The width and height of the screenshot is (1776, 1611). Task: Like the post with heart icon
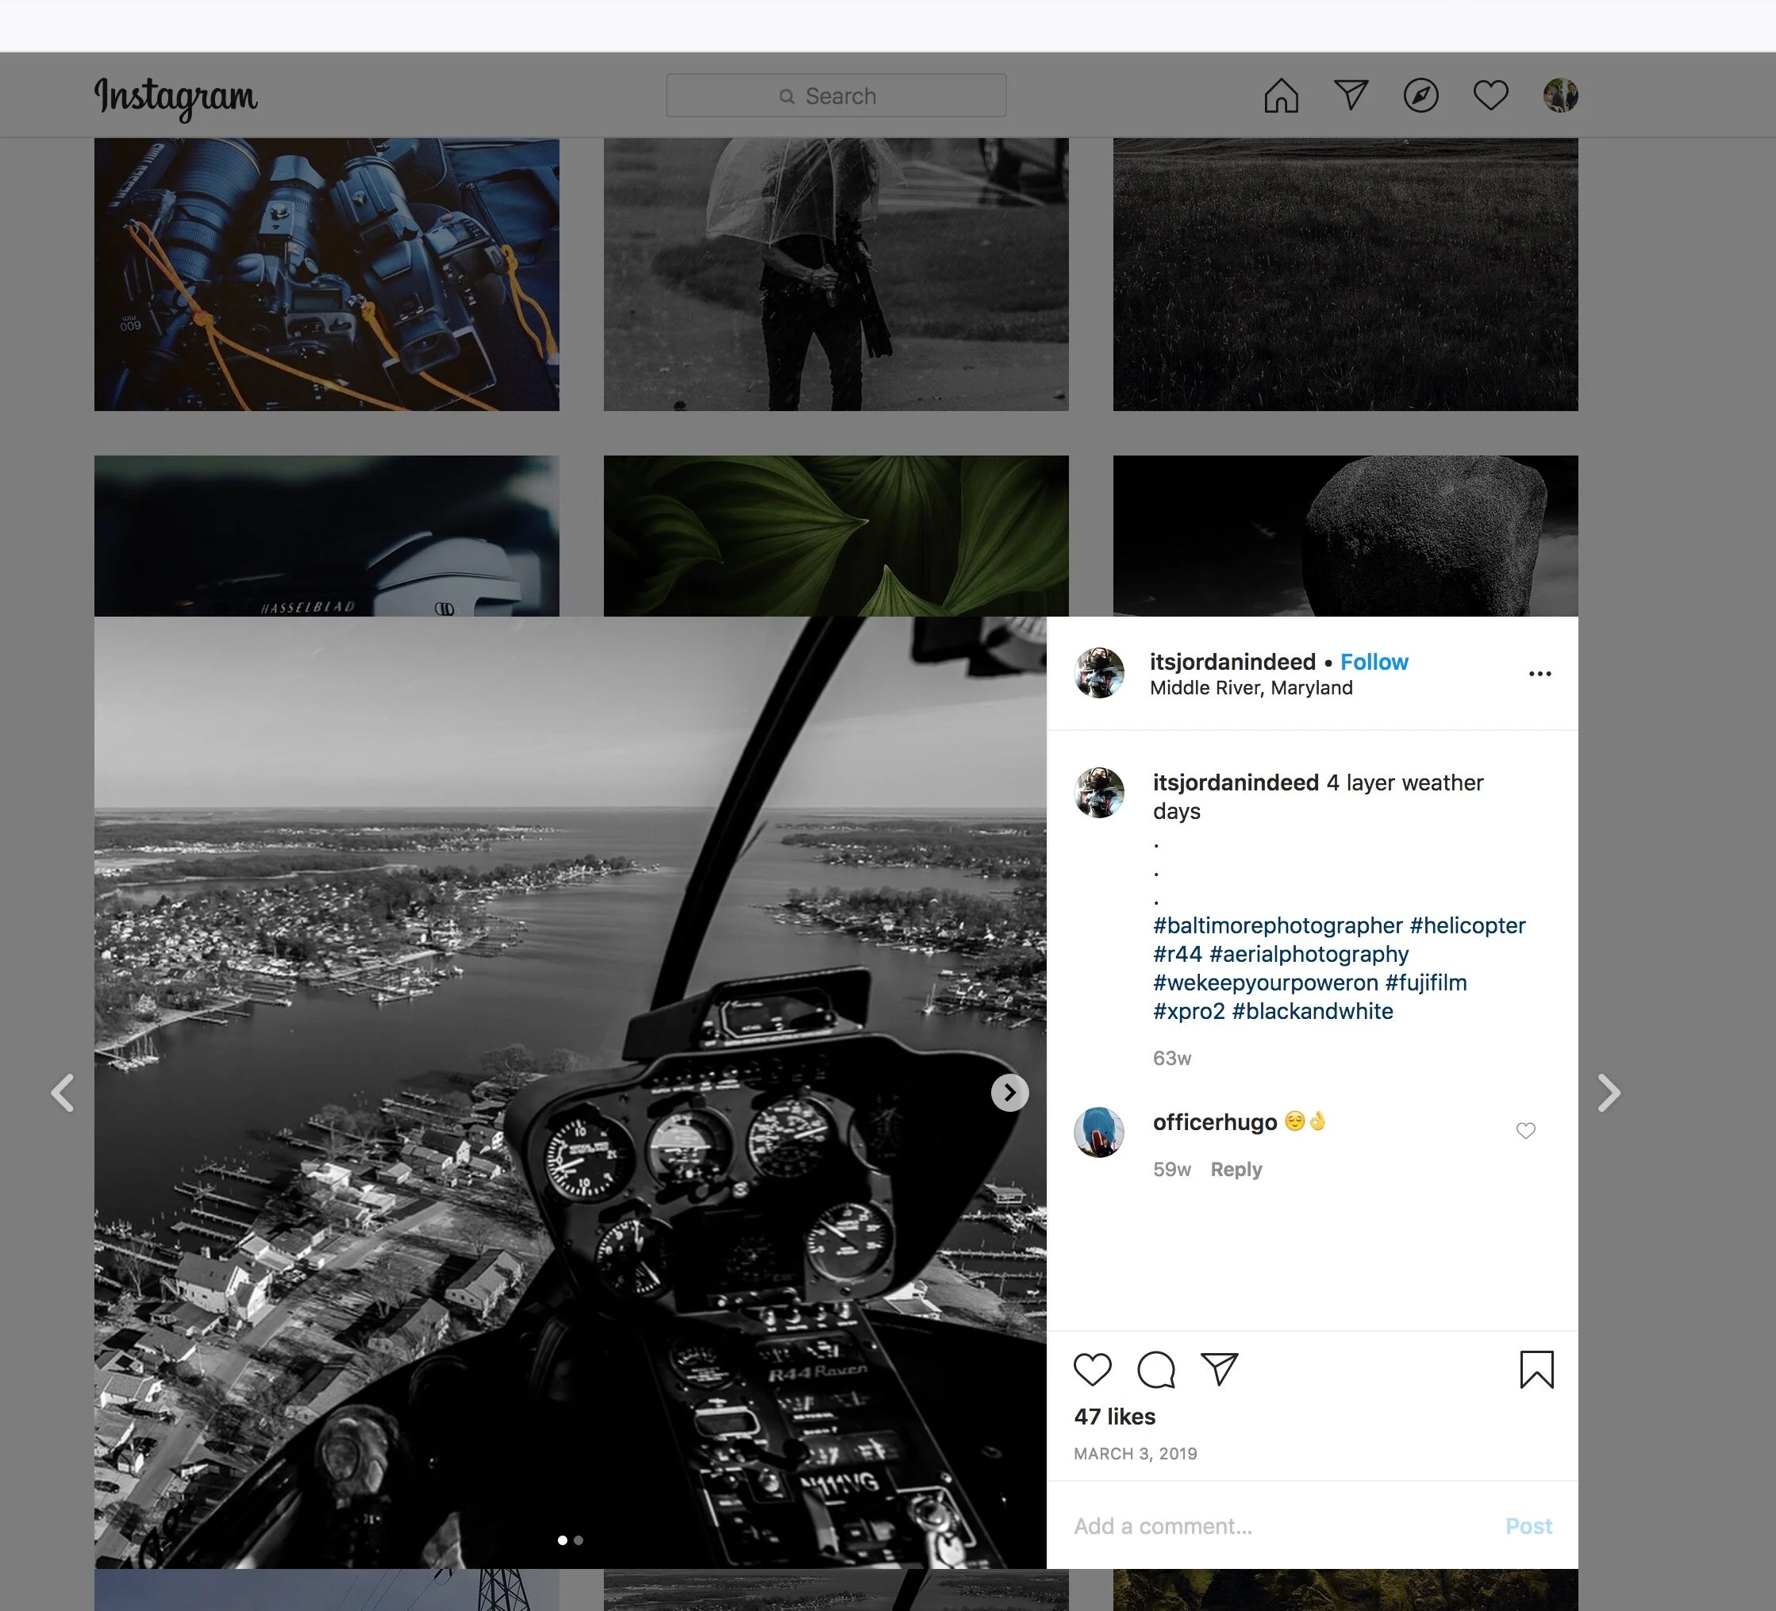[1093, 1370]
